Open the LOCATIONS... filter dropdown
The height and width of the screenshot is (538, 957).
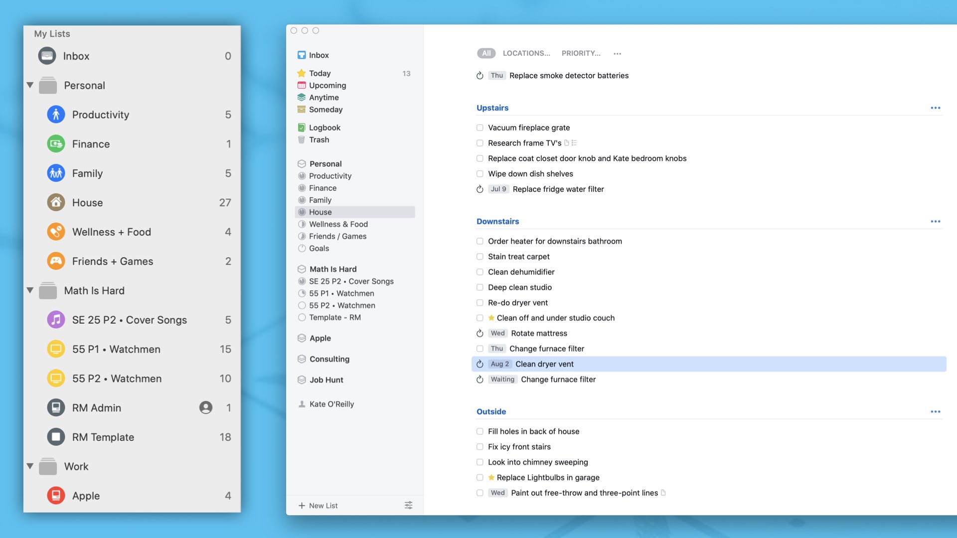coord(526,53)
